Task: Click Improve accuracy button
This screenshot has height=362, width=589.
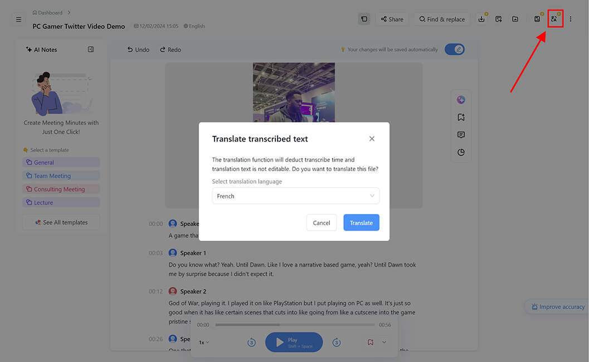Action: pos(557,307)
